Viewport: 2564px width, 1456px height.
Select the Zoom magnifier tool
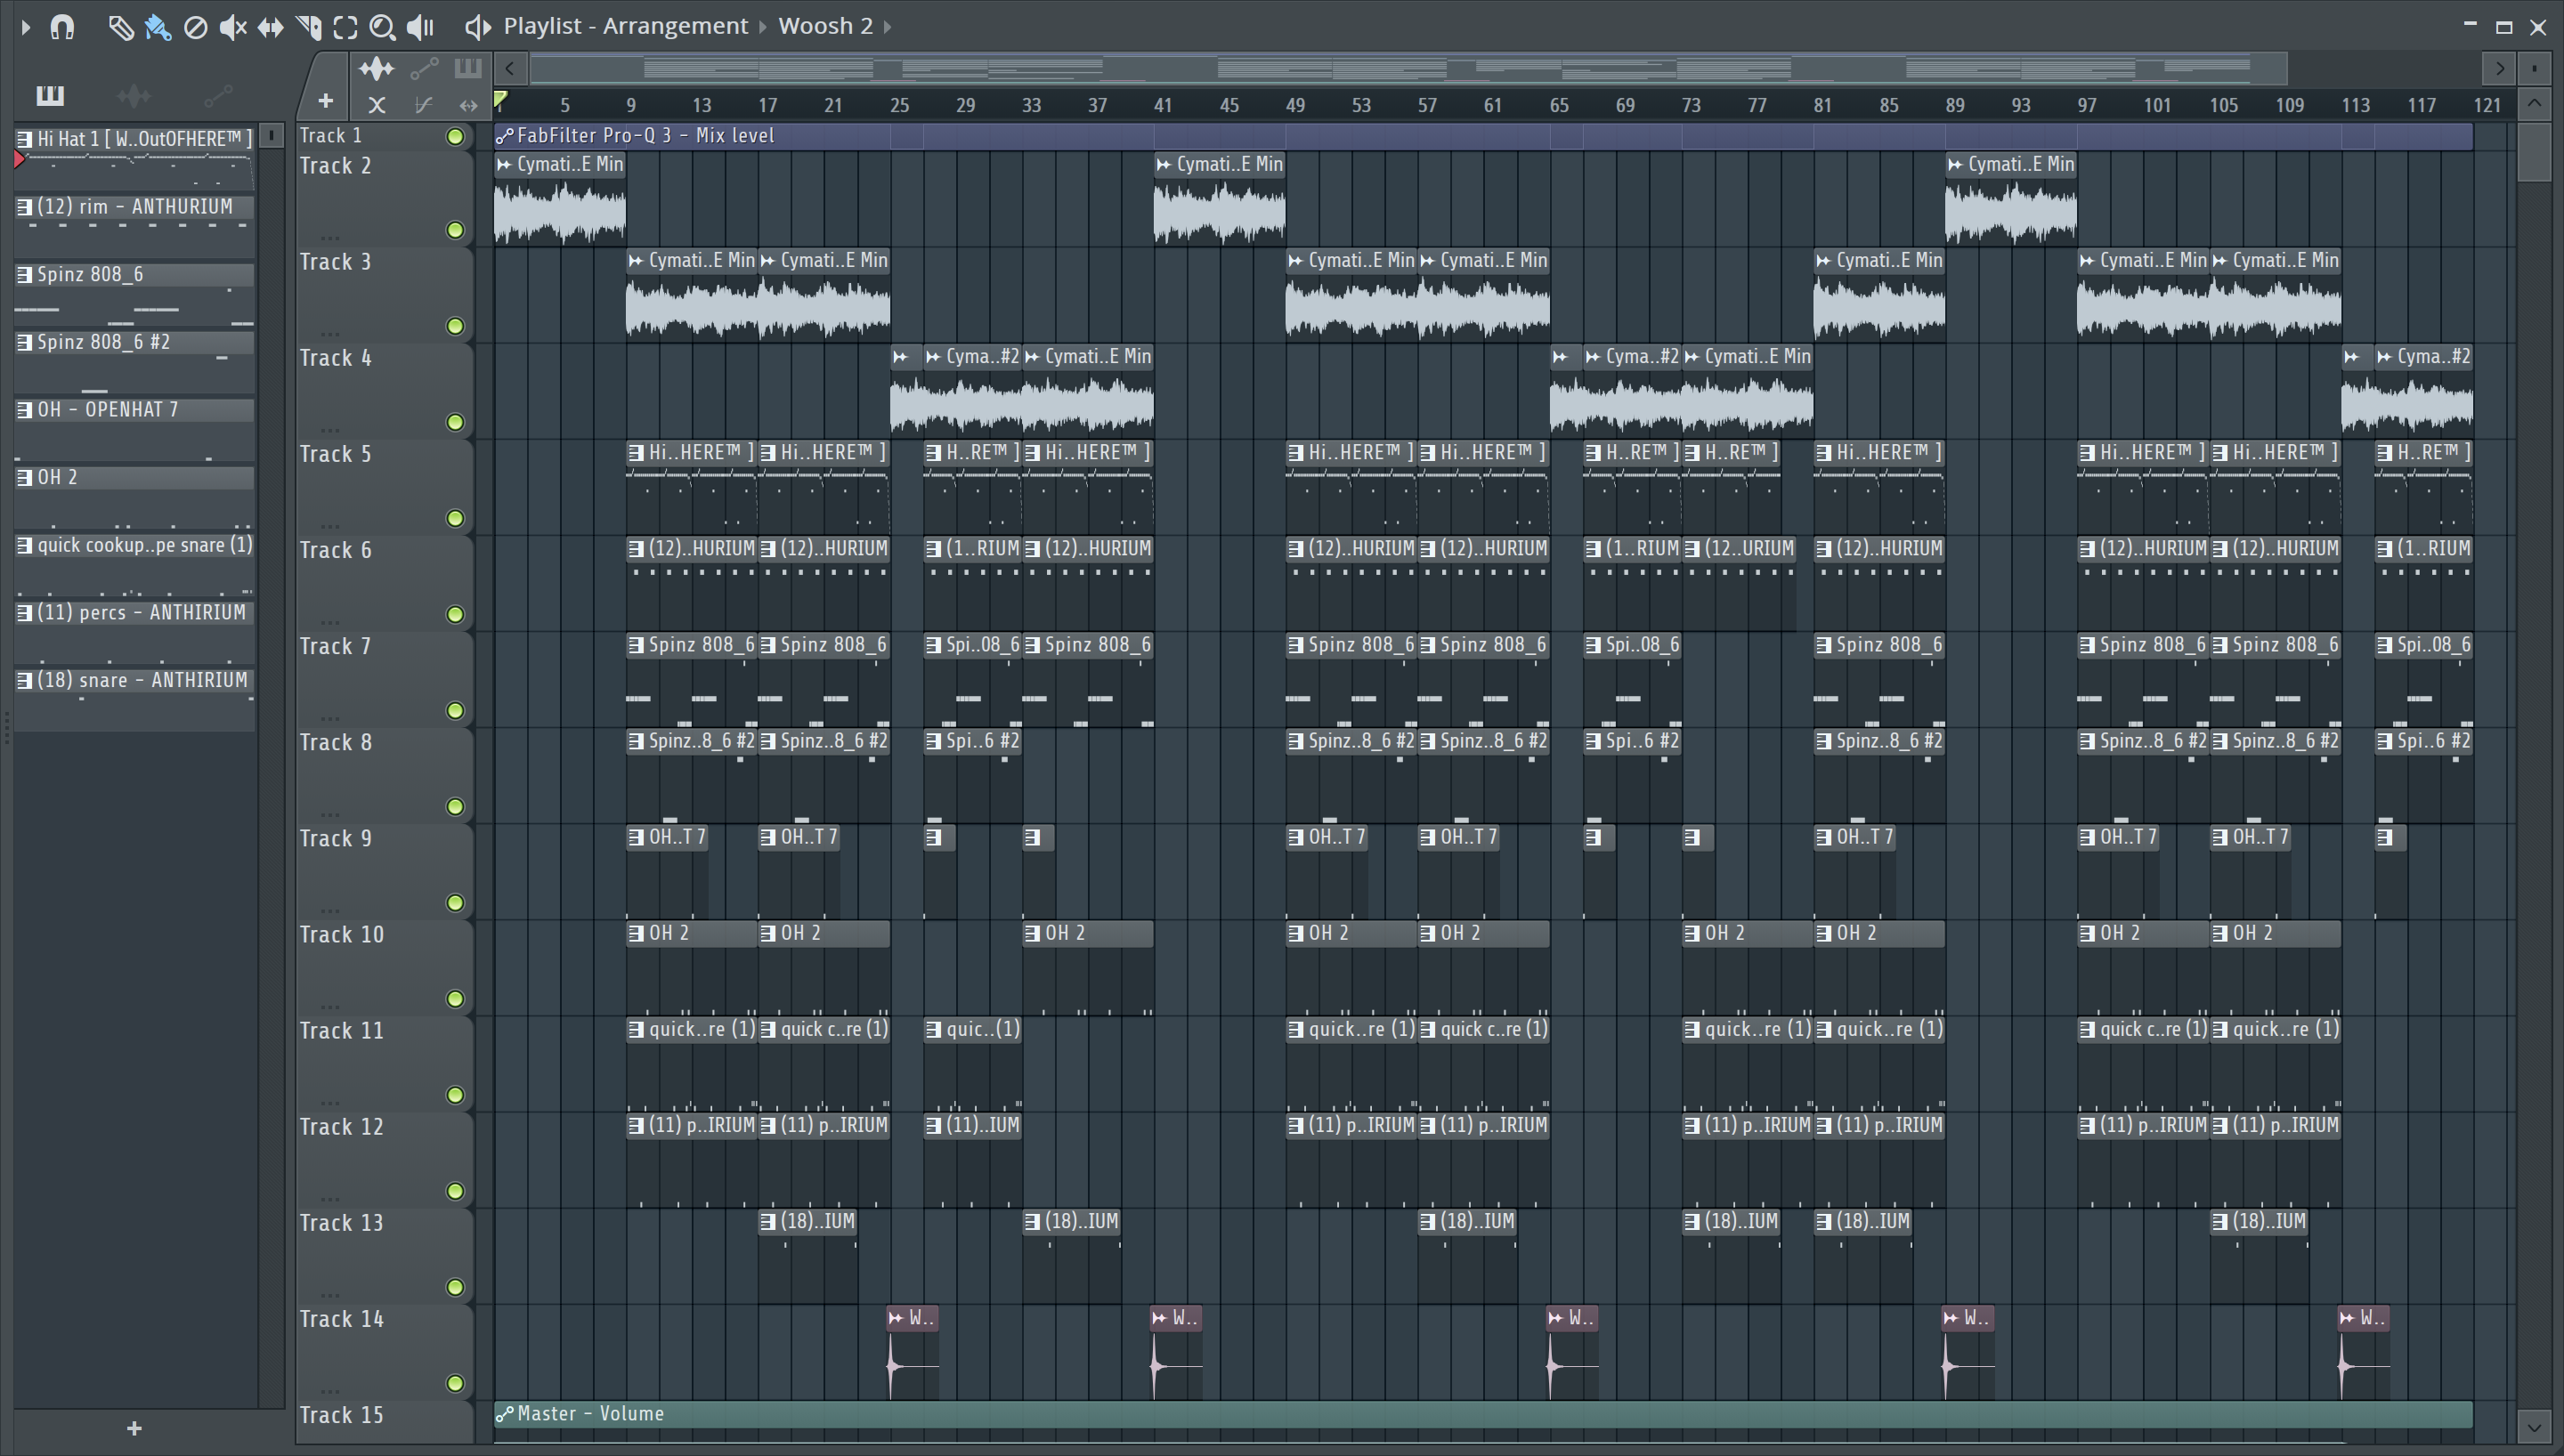pos(382,27)
